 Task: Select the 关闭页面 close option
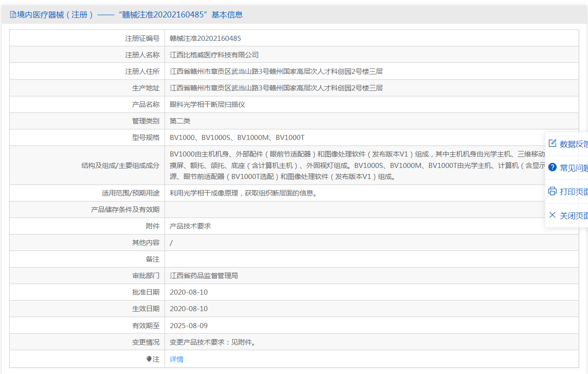pyautogui.click(x=574, y=216)
